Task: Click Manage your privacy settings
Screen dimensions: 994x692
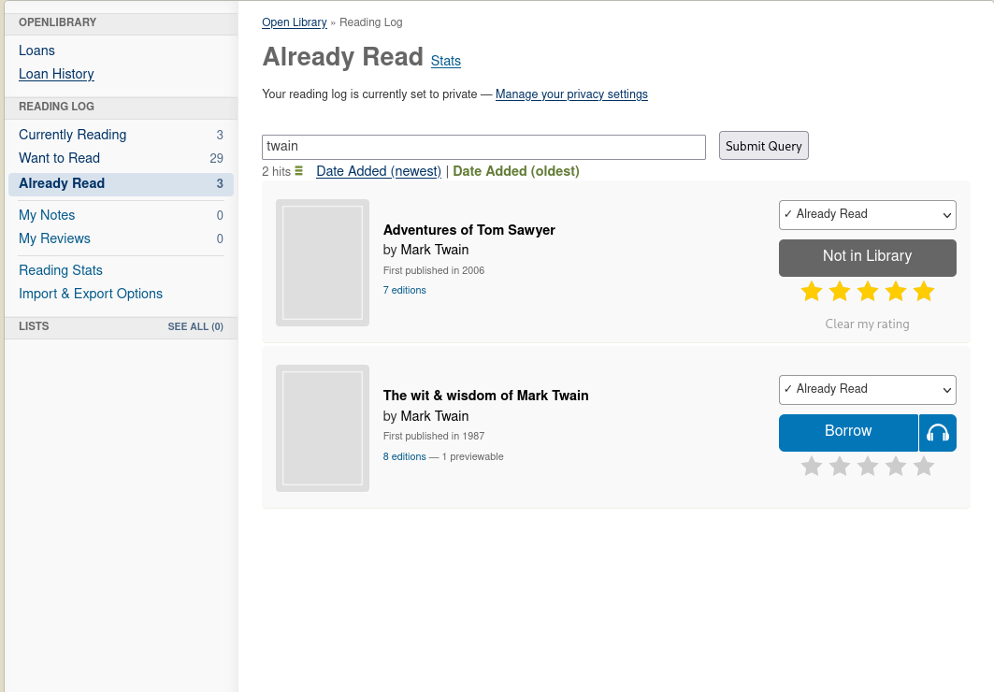Action: pyautogui.click(x=571, y=94)
